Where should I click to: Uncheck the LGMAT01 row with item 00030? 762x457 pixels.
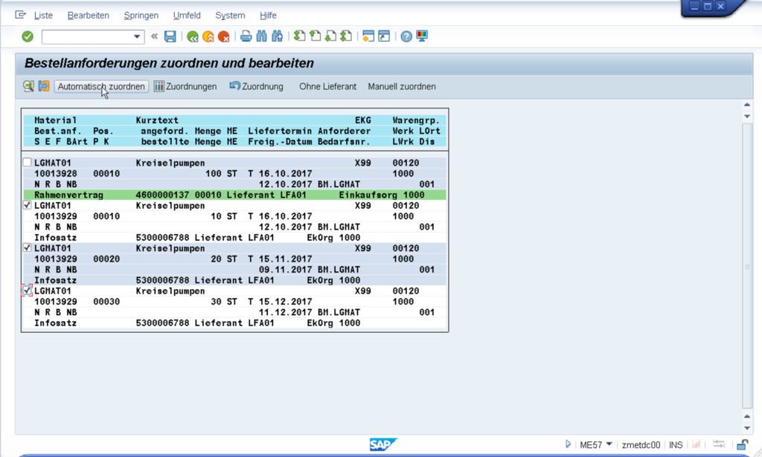point(28,291)
